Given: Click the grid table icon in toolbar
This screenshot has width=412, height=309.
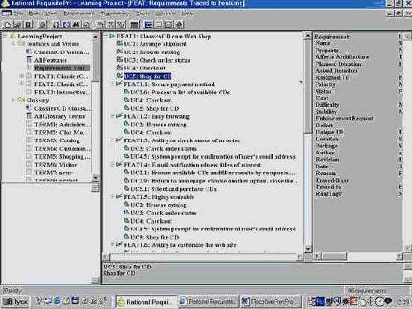Looking at the screenshot, I should [135, 25].
